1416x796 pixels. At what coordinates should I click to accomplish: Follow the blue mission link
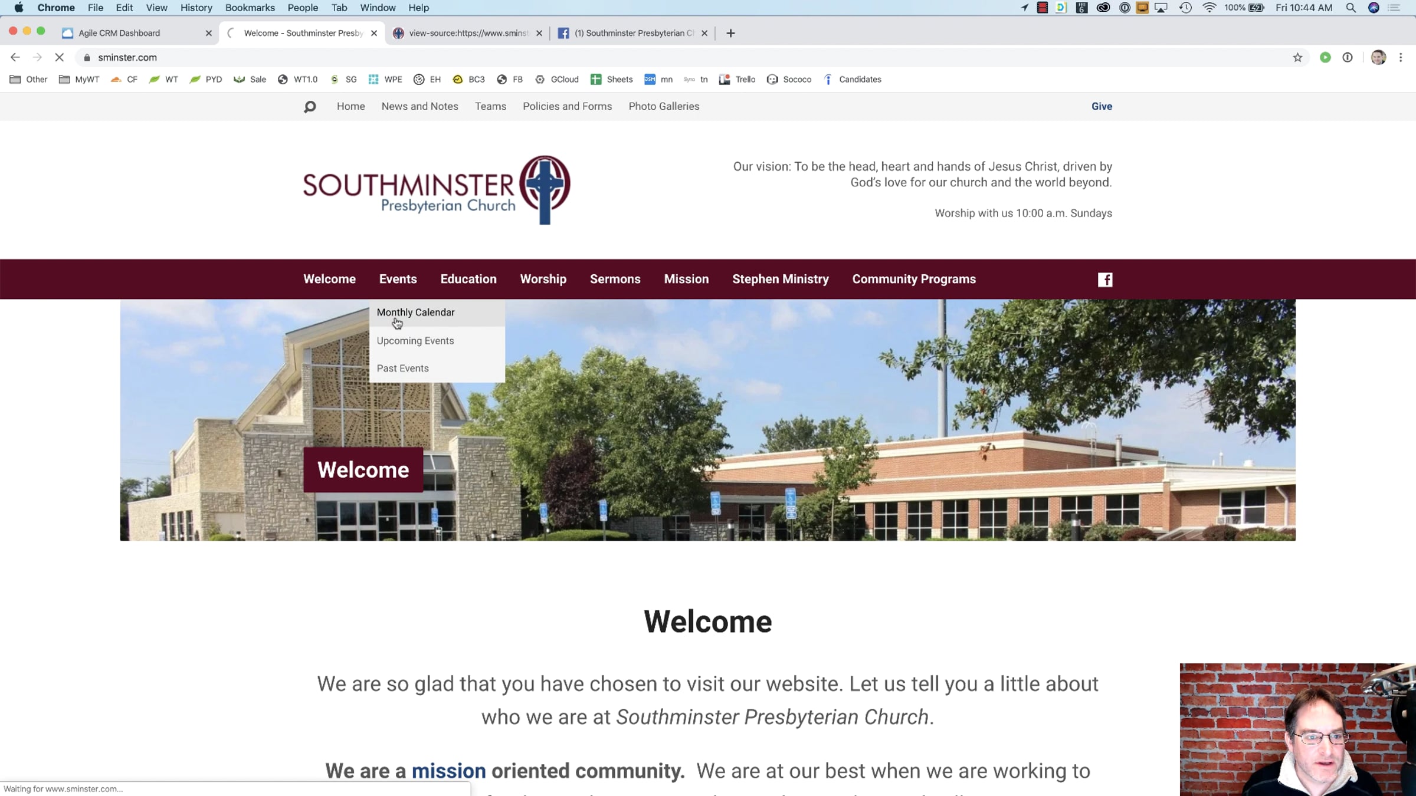(448, 771)
